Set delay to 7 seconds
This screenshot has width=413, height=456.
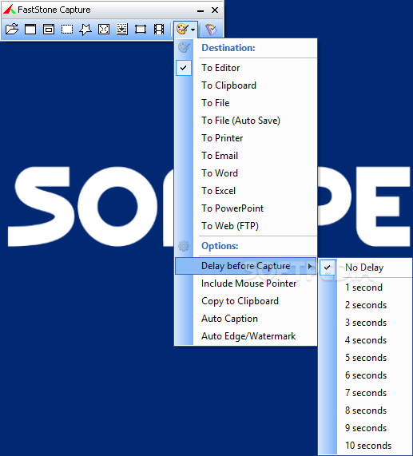(366, 393)
